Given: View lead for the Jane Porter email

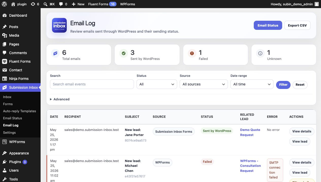Looking at the screenshot, I should pyautogui.click(x=300, y=142).
